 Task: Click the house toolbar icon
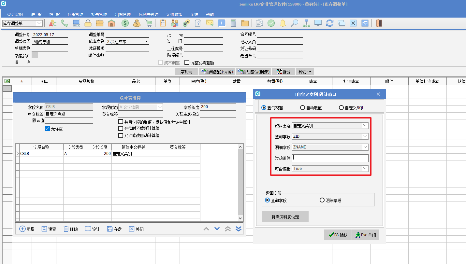111,23
